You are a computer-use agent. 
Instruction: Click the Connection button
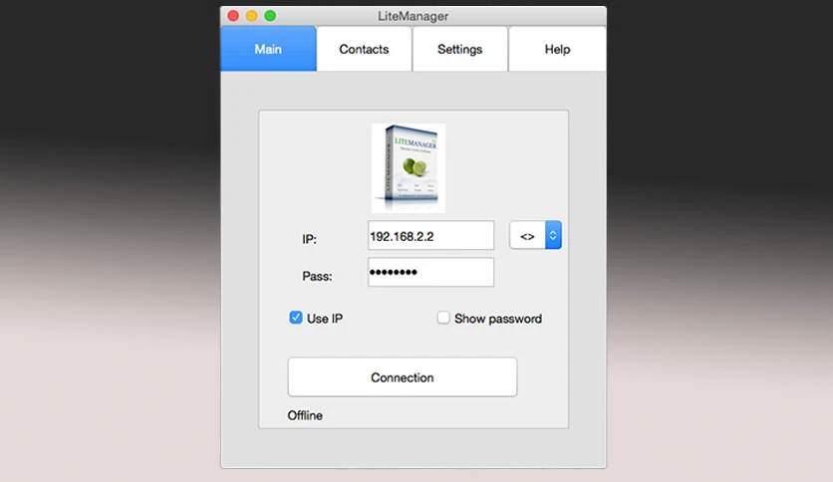pos(403,376)
